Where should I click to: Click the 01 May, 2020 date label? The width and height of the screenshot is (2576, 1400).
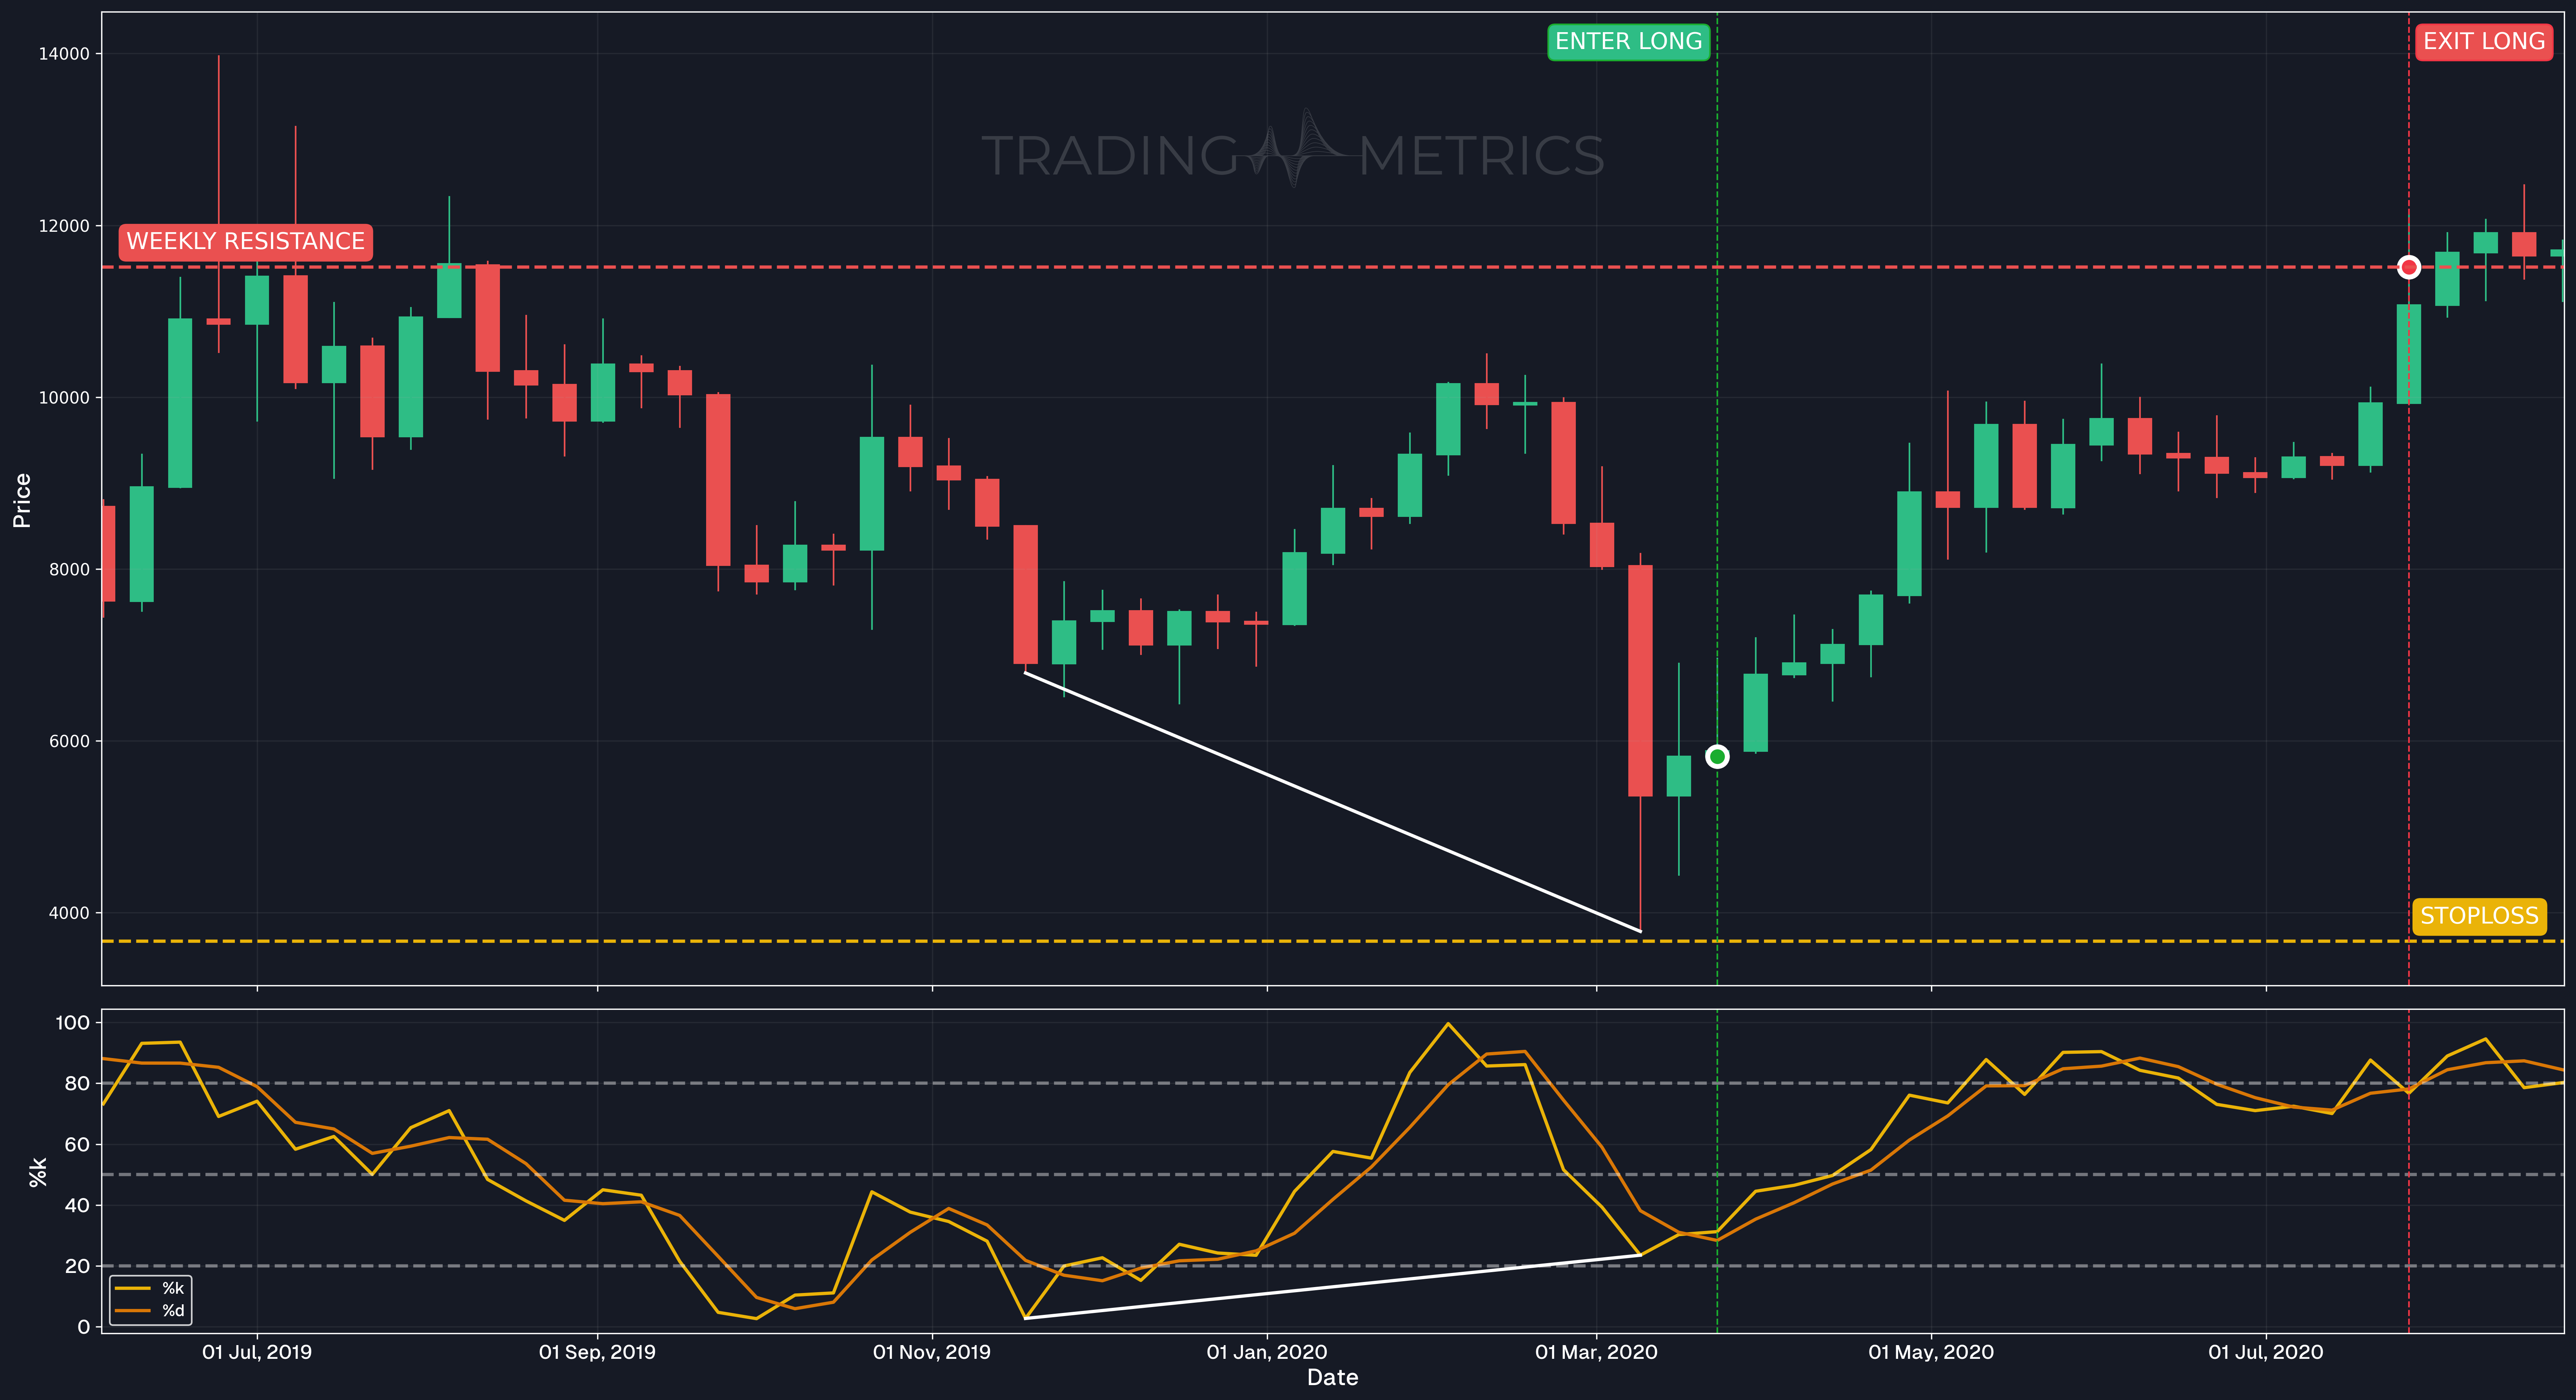(x=1931, y=1353)
